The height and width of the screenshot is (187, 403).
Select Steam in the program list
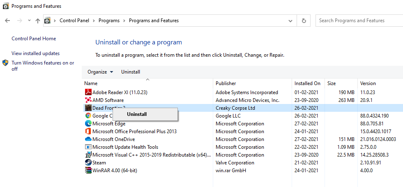pos(99,163)
